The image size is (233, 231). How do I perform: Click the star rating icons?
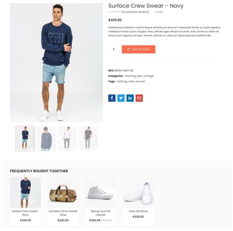click(115, 12)
